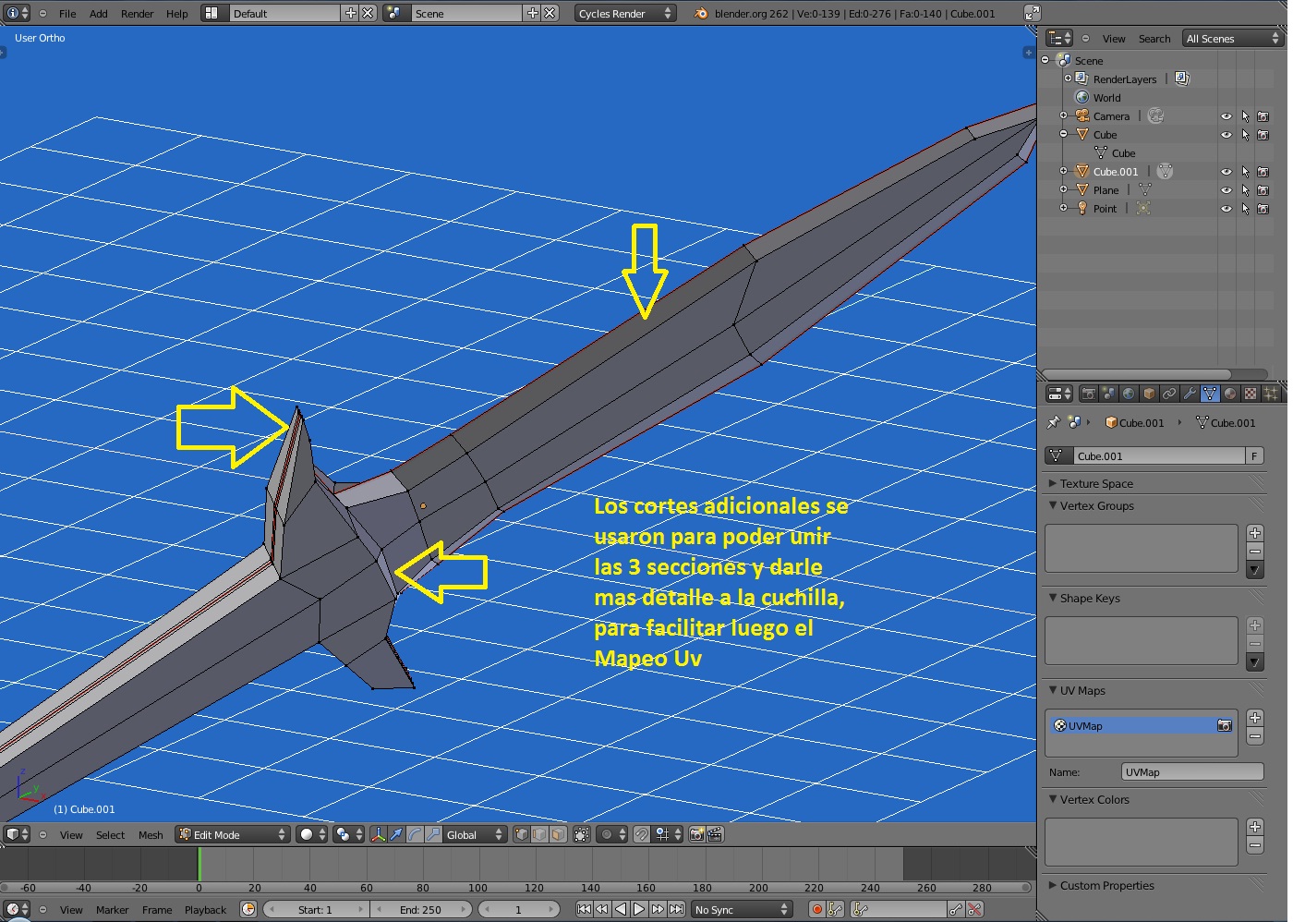
Task: Open the Object Data tab (triangle mesh icon)
Action: (1210, 394)
